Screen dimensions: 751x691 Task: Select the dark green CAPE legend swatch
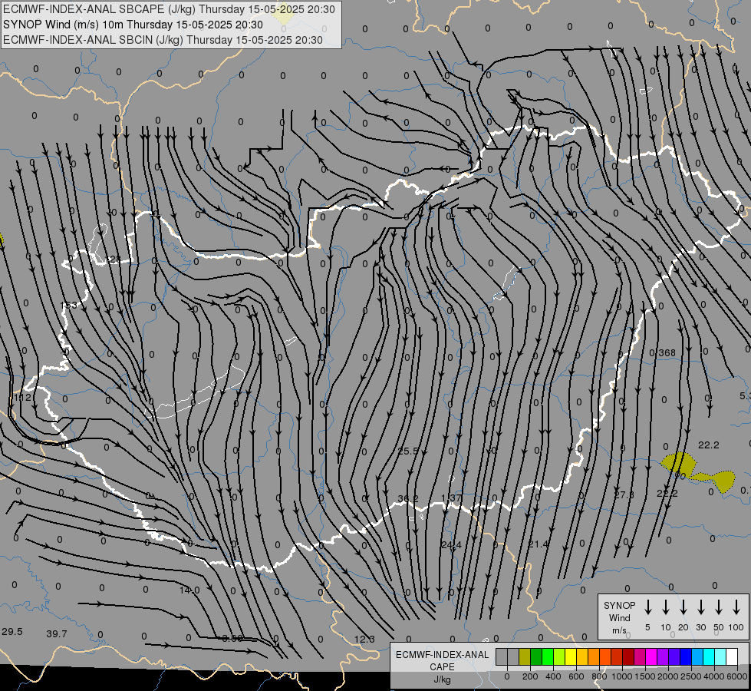point(536,657)
